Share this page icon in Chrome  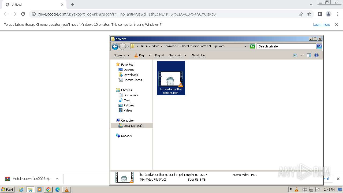point(301,14)
